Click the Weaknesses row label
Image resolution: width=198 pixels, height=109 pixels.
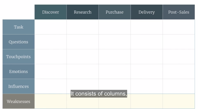[x=19, y=101]
